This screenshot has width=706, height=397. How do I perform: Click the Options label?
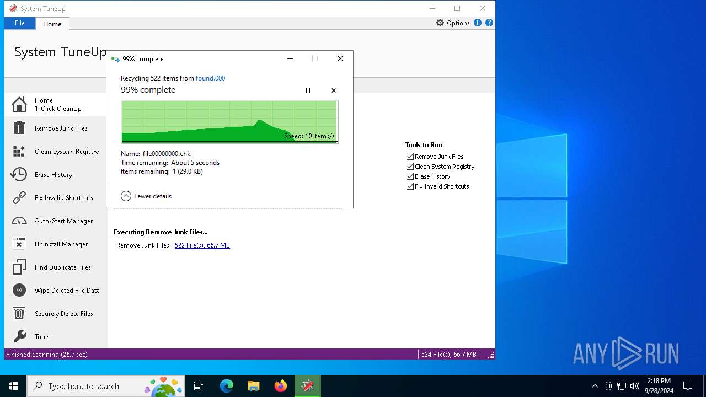458,23
